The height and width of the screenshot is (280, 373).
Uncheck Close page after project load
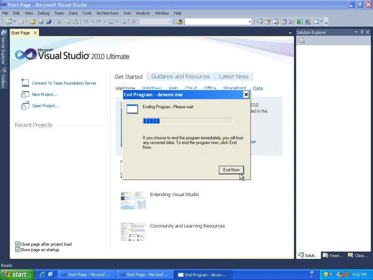pos(17,244)
